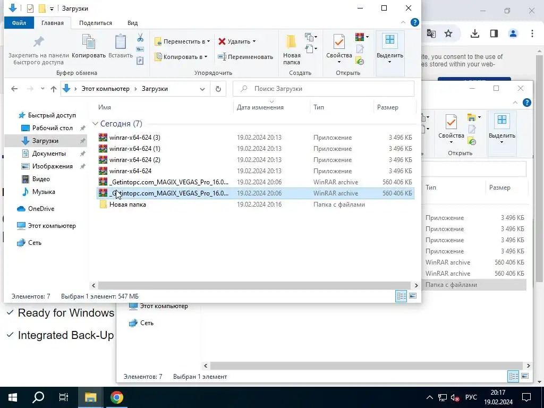This screenshot has height=408, width=544.
Task: Click the Copy icon in the ribbon
Action: (89, 42)
